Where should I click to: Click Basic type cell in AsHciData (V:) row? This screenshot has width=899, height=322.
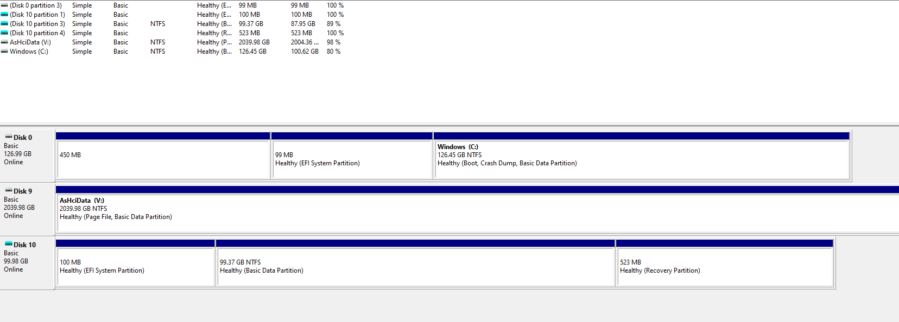tap(121, 42)
